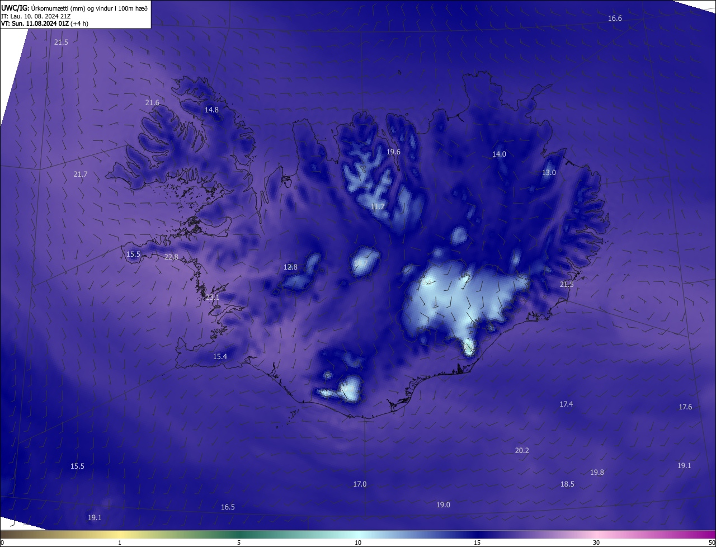This screenshot has height=547, width=716.
Task: Click the 13.0 value label
Action: pos(549,173)
